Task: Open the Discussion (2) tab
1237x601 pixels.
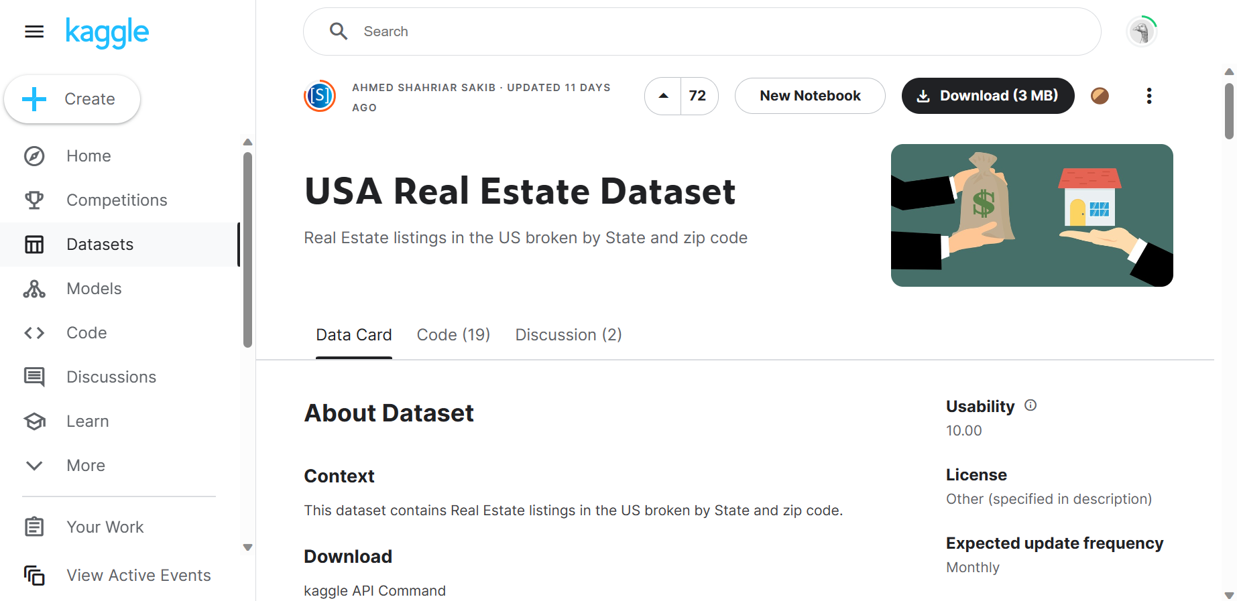Action: click(569, 335)
